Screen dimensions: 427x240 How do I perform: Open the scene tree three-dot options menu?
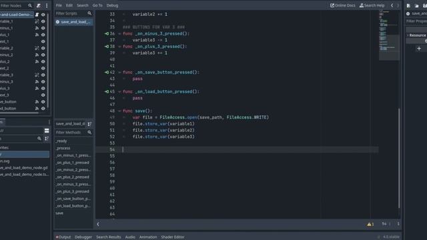pyautogui.click(x=47, y=5)
